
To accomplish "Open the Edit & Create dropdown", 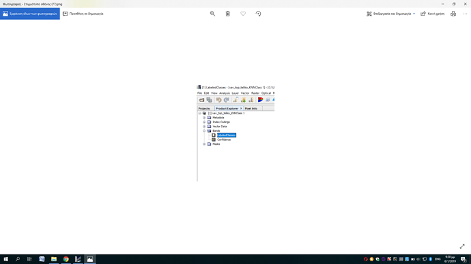I will click(x=391, y=14).
